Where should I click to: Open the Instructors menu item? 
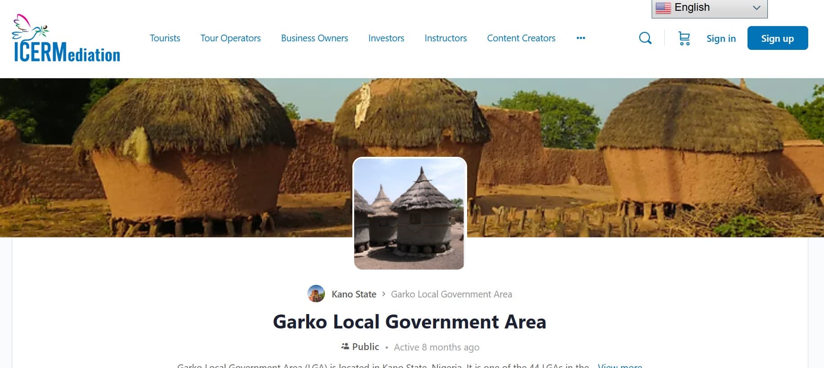click(446, 38)
